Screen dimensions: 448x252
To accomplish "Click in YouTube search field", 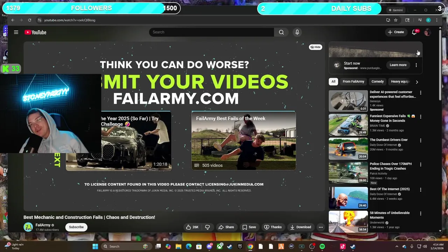I will tap(212, 32).
